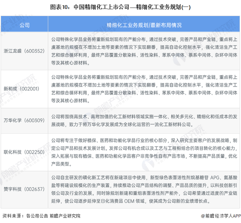241x223 pixels.
Task: Select the 公司 column header
Action: tap(24, 25)
